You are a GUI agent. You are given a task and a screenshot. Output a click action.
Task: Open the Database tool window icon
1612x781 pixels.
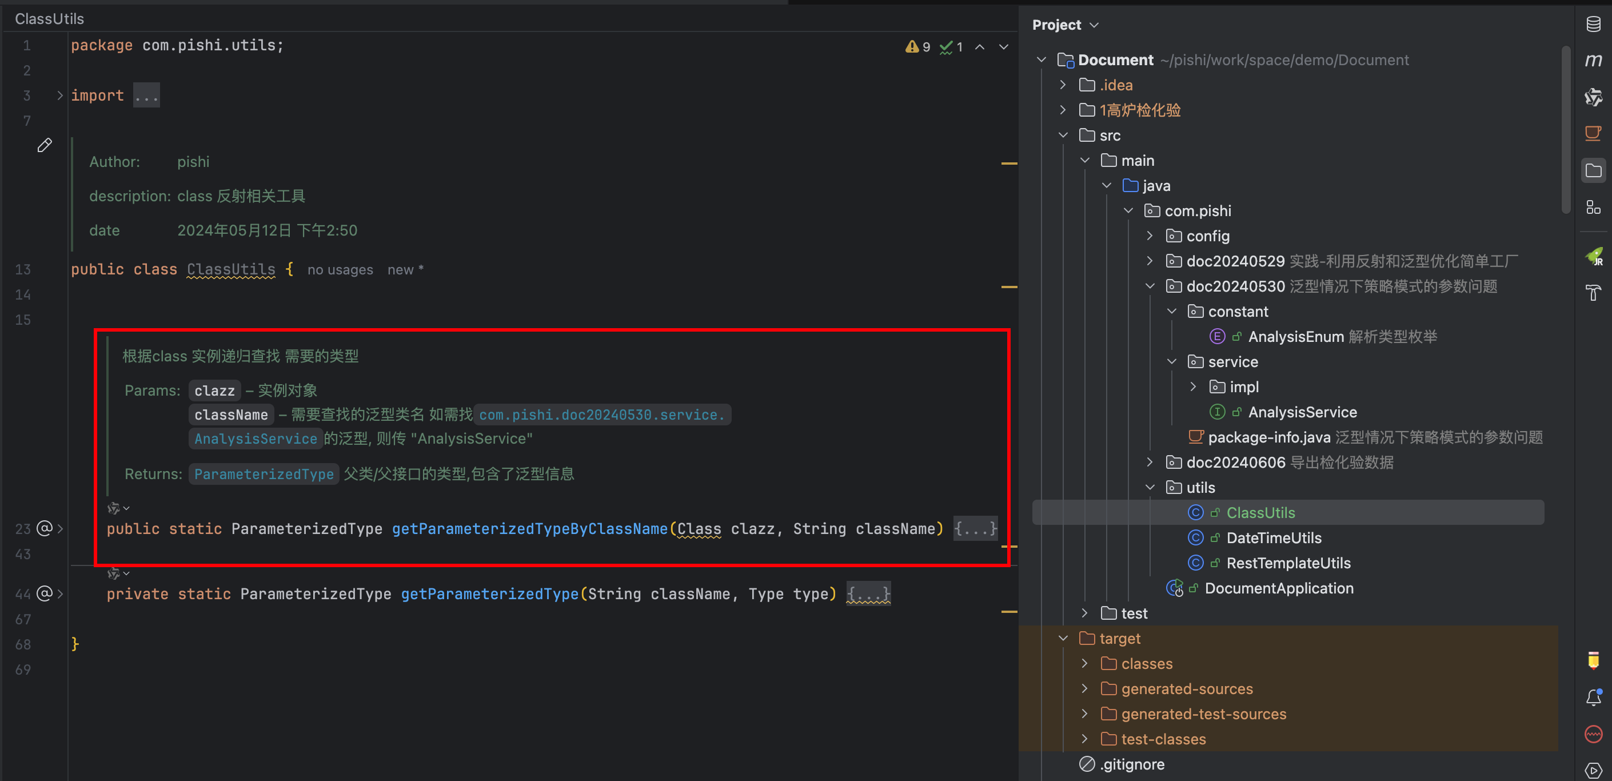click(1593, 25)
